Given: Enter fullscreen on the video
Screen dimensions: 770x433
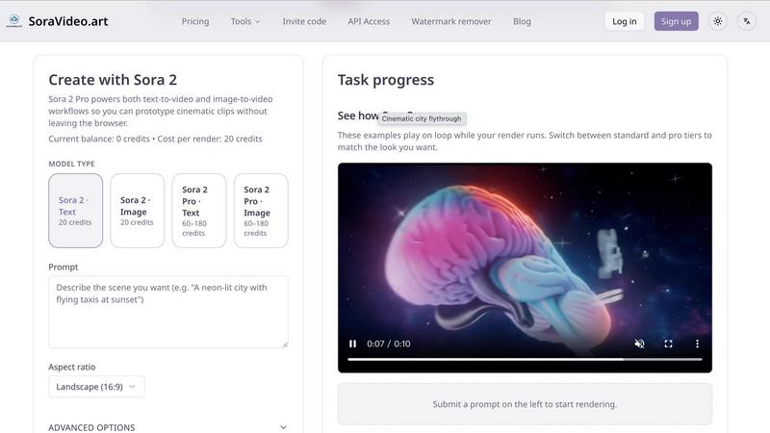Looking at the screenshot, I should point(668,344).
